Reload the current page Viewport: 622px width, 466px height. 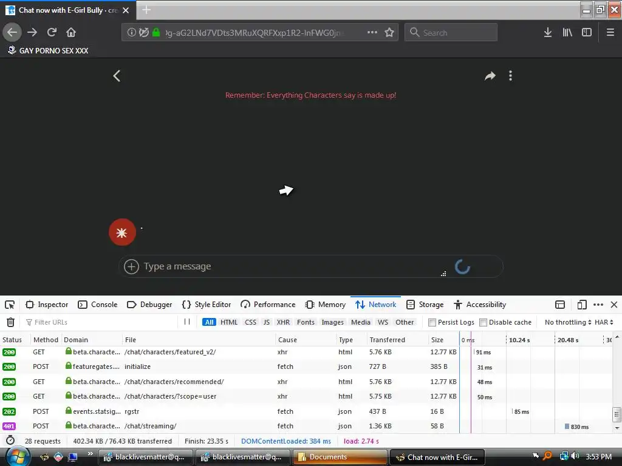[x=52, y=33]
